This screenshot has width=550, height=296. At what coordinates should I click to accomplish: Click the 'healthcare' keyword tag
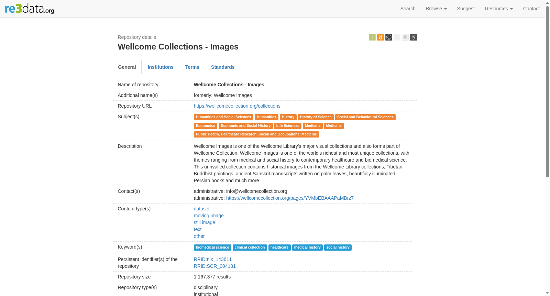coord(279,248)
